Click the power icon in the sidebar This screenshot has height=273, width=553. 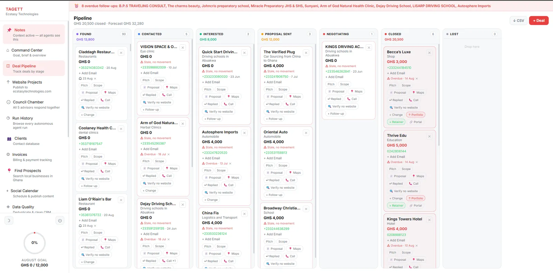(x=60, y=220)
